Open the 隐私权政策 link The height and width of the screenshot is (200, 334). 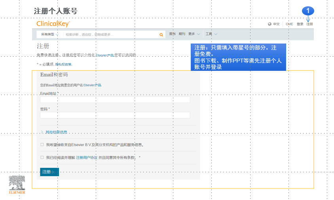(64, 65)
